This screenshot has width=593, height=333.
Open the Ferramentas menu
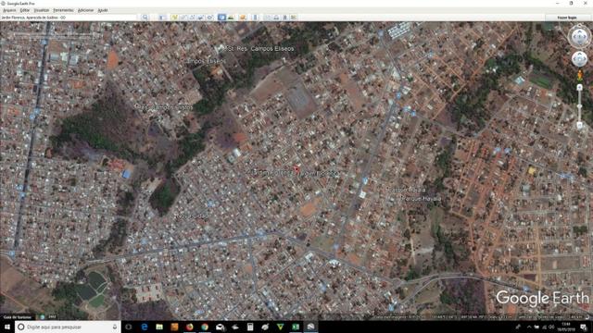pyautogui.click(x=63, y=10)
